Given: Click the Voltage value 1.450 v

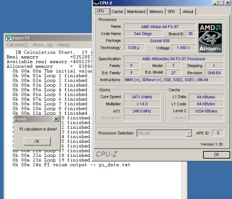Looking at the screenshot, I should tap(184, 48).
